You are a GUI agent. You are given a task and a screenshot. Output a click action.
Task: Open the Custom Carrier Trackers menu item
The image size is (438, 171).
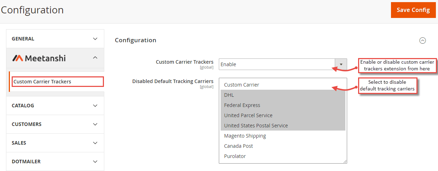[x=58, y=82]
